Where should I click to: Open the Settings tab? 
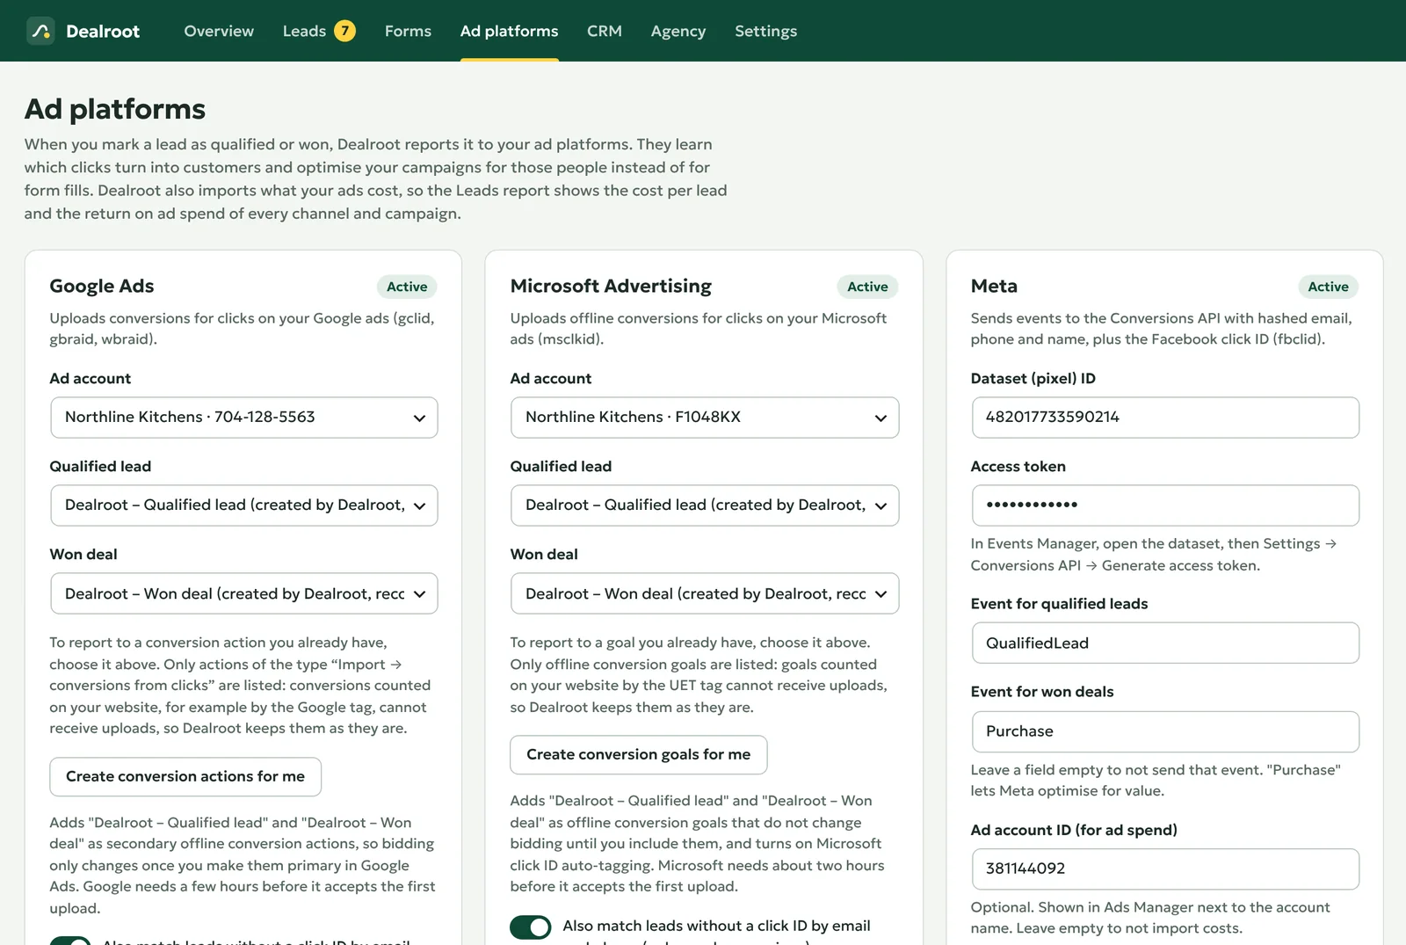[x=765, y=31]
